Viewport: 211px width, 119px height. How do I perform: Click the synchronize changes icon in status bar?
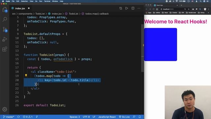click(x=18, y=117)
